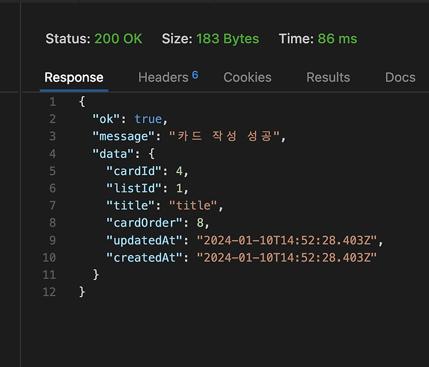This screenshot has height=367, width=429.
Task: Click the "cardOrder" key
Action: point(144,223)
